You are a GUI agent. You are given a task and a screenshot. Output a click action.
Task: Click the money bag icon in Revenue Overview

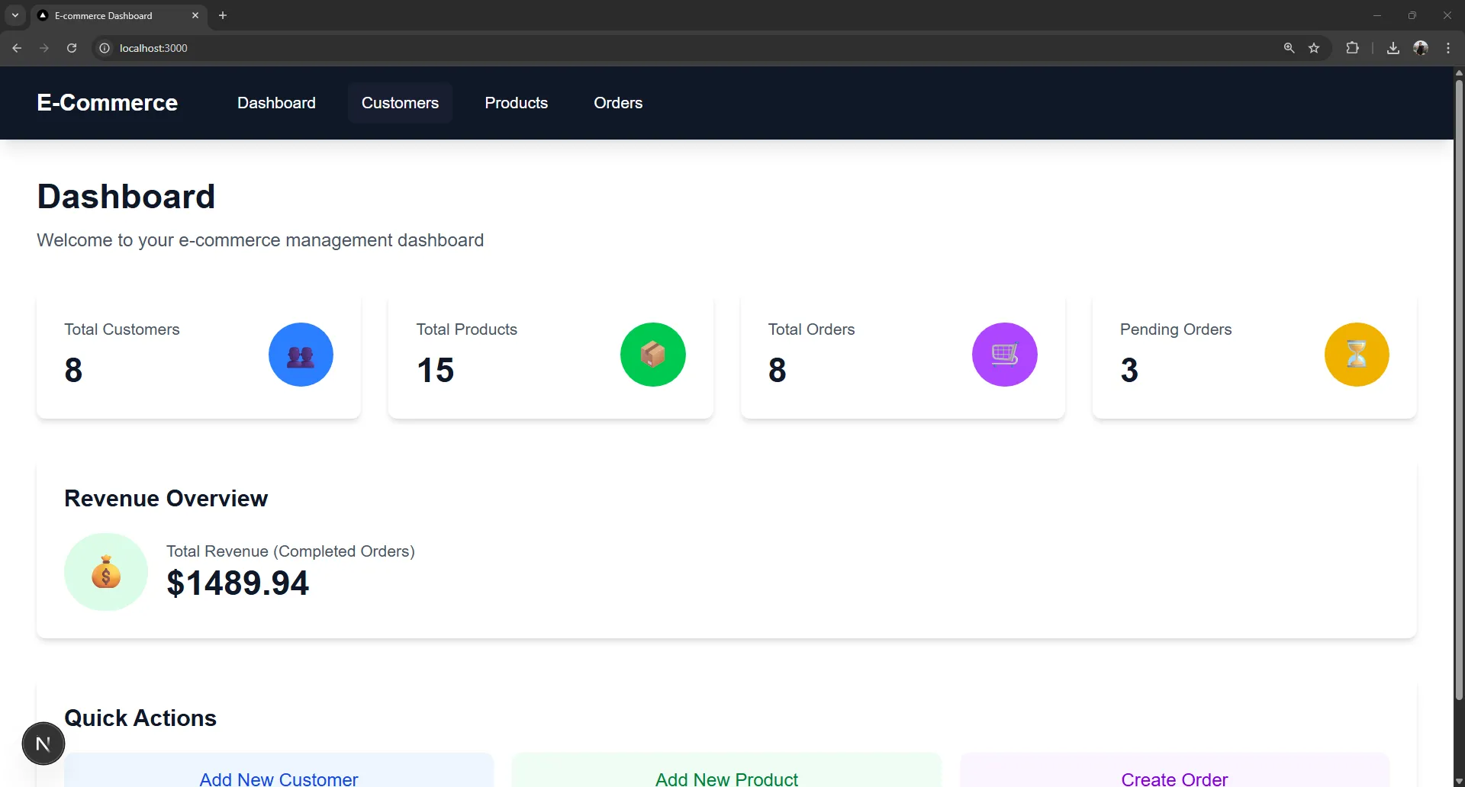click(x=105, y=572)
